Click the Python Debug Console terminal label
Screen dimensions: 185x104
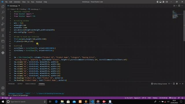coord(159,84)
